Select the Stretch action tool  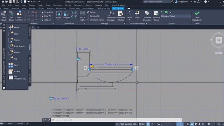pos(14,40)
